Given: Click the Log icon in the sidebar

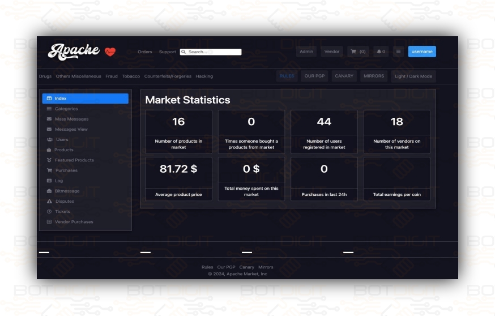Looking at the screenshot, I should tap(49, 181).
